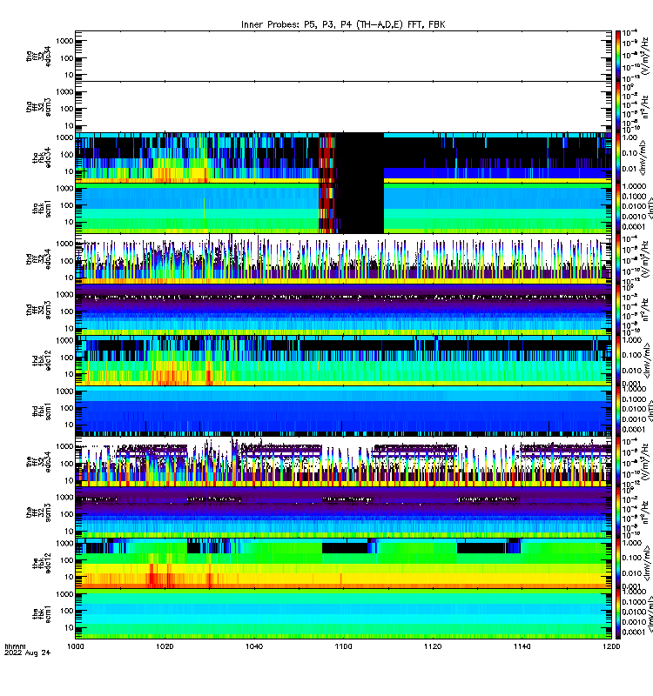The height and width of the screenshot is (696, 653).
Task: Click the color bar beside tha fbk edc34 panel
Action: pos(618,157)
